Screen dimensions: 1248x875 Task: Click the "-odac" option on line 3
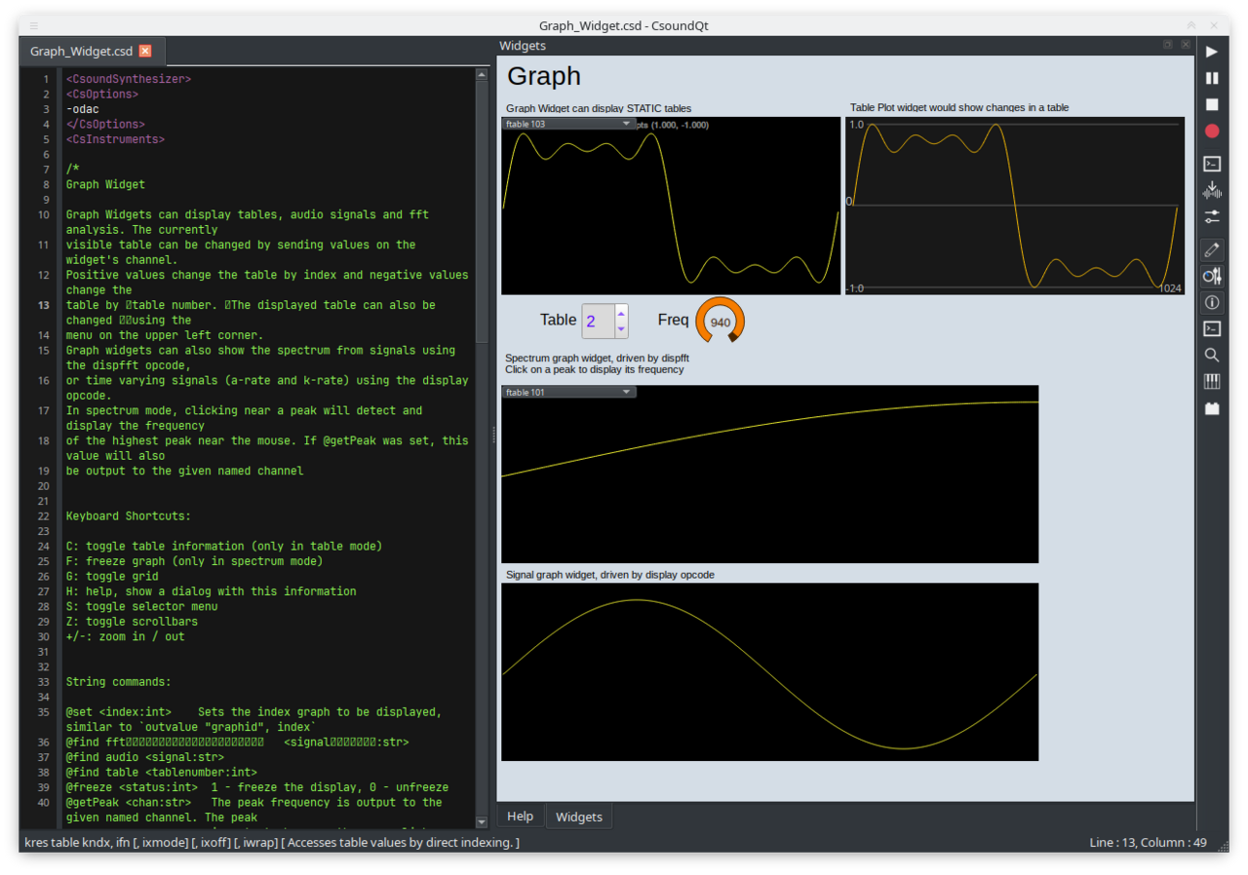click(x=83, y=109)
